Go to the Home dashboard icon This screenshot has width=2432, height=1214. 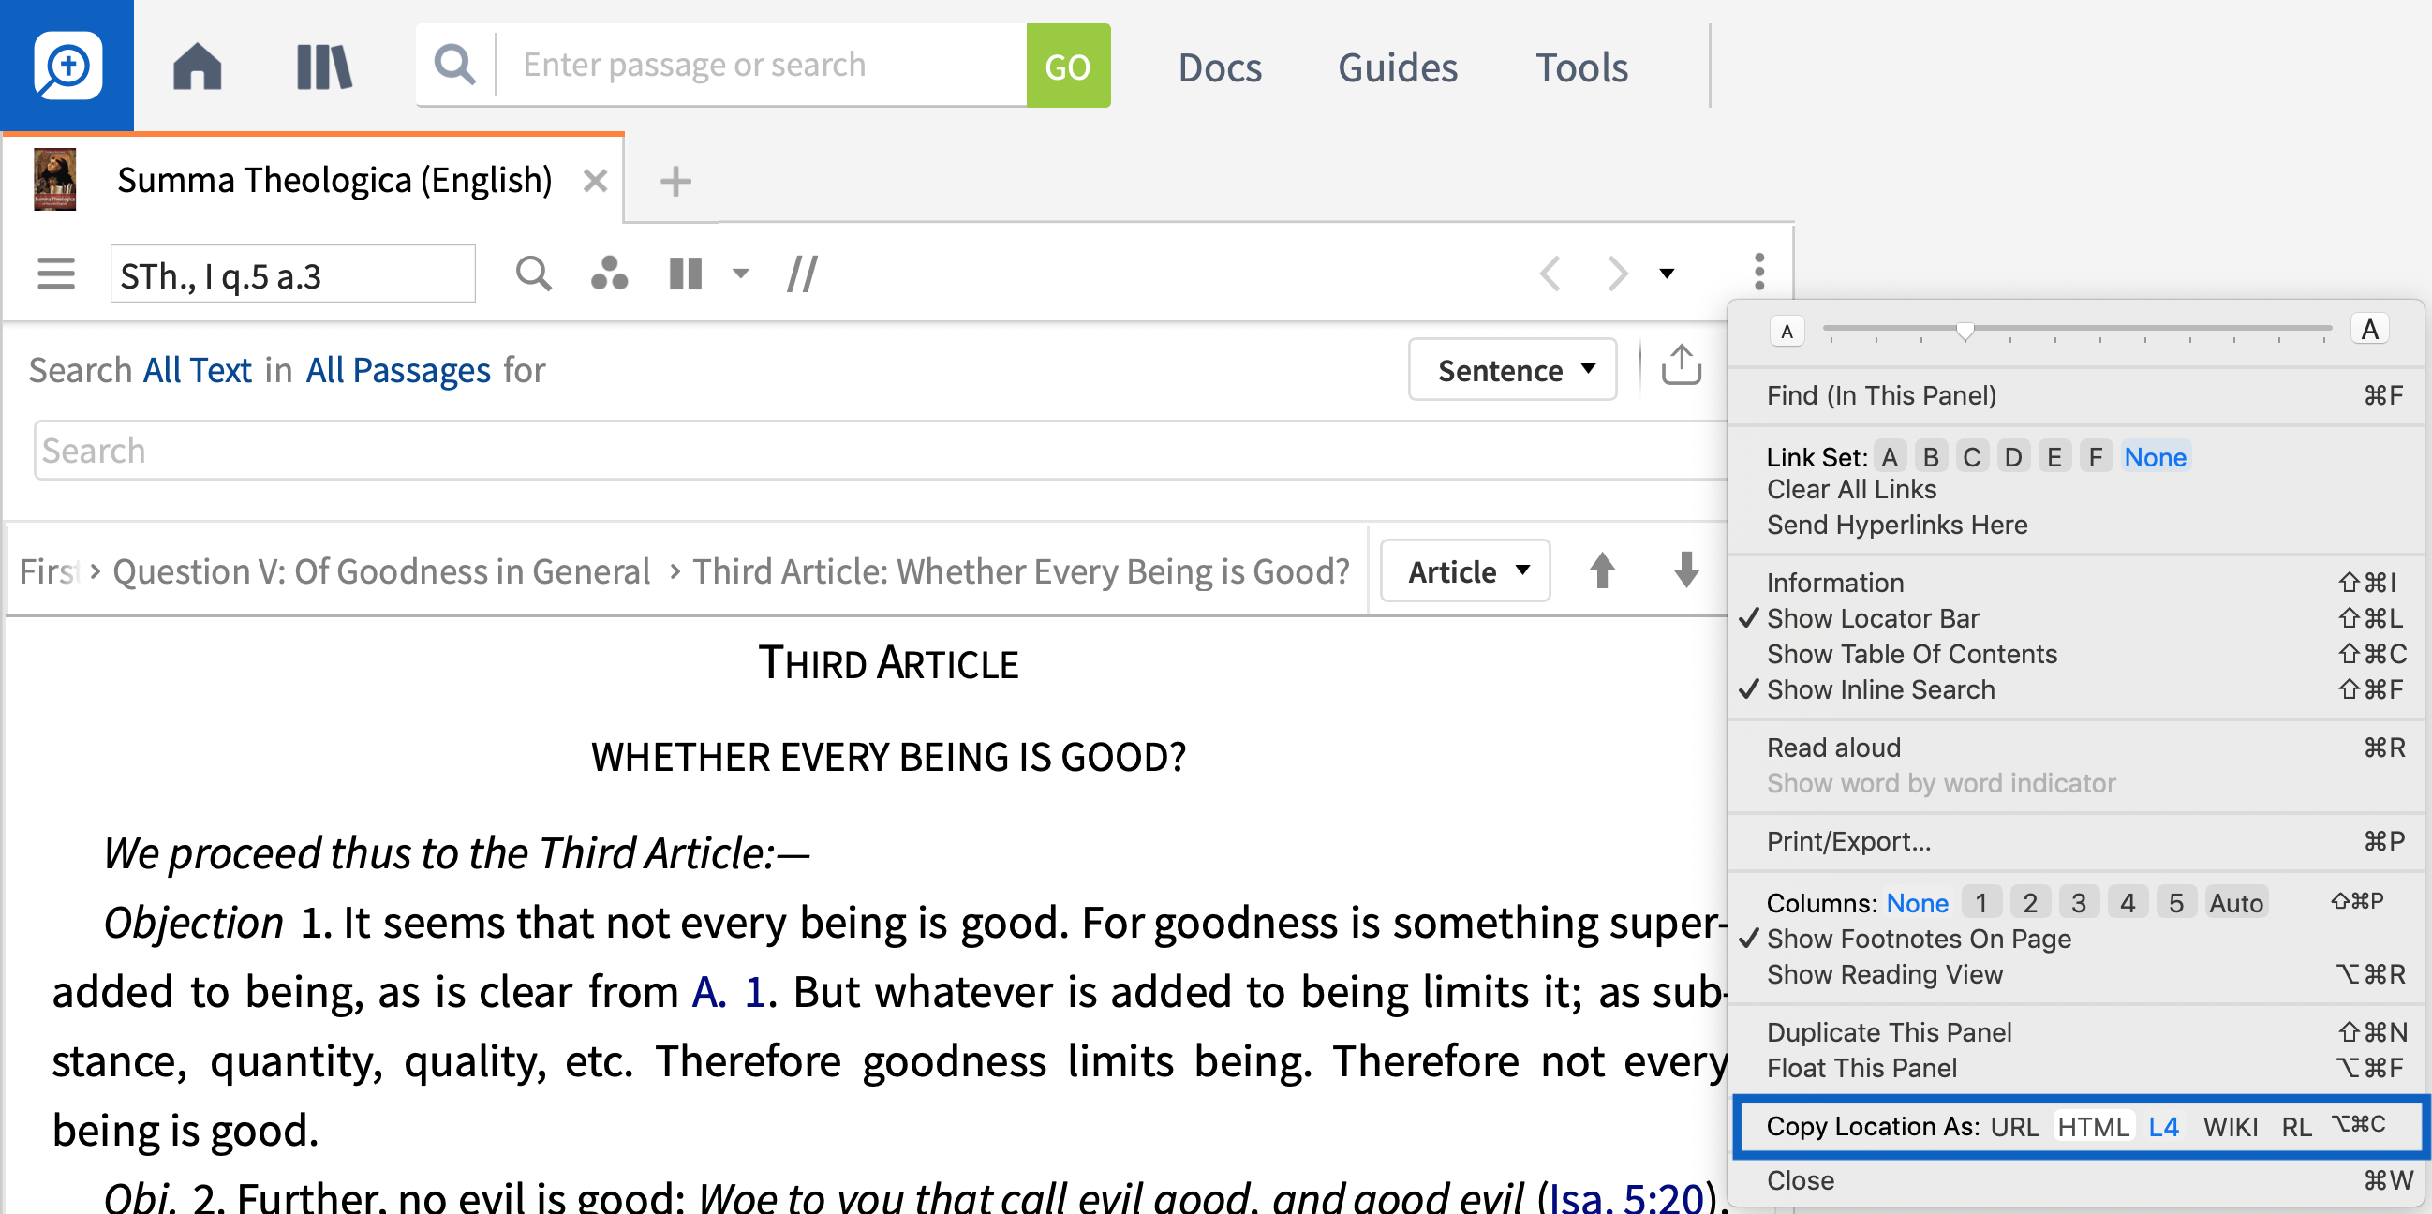198,67
